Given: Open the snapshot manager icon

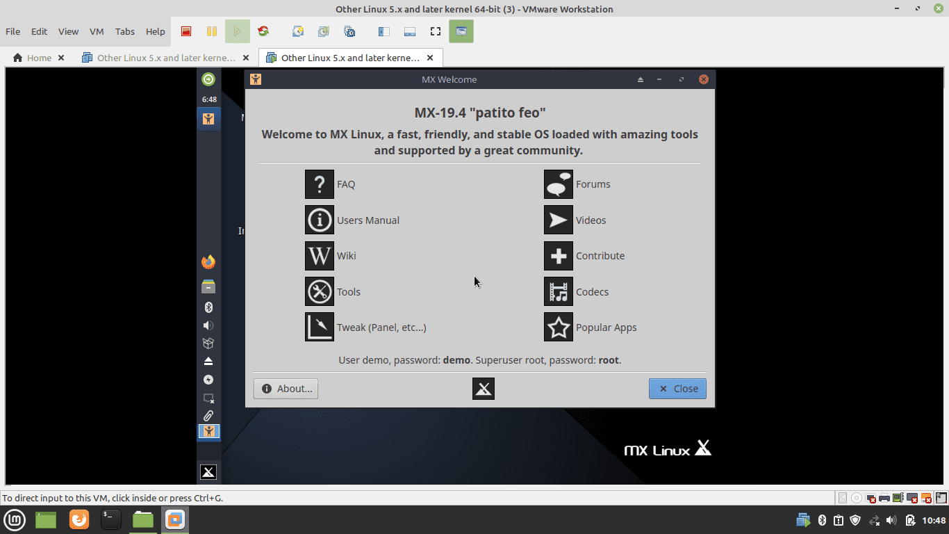Looking at the screenshot, I should pyautogui.click(x=349, y=31).
